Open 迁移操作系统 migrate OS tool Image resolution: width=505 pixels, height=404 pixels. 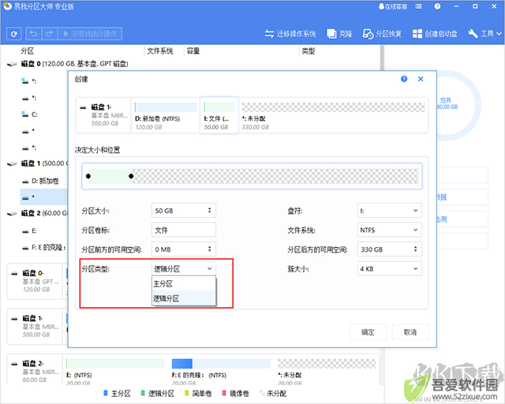click(290, 34)
